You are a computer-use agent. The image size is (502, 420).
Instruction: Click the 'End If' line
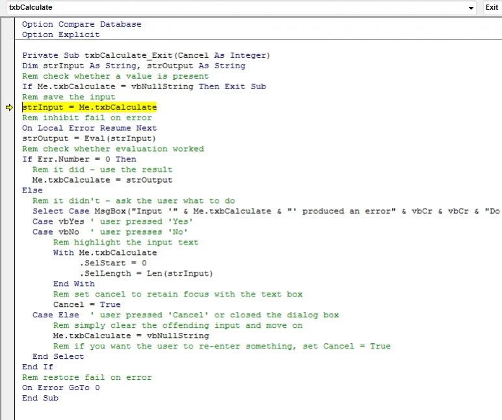pos(38,367)
